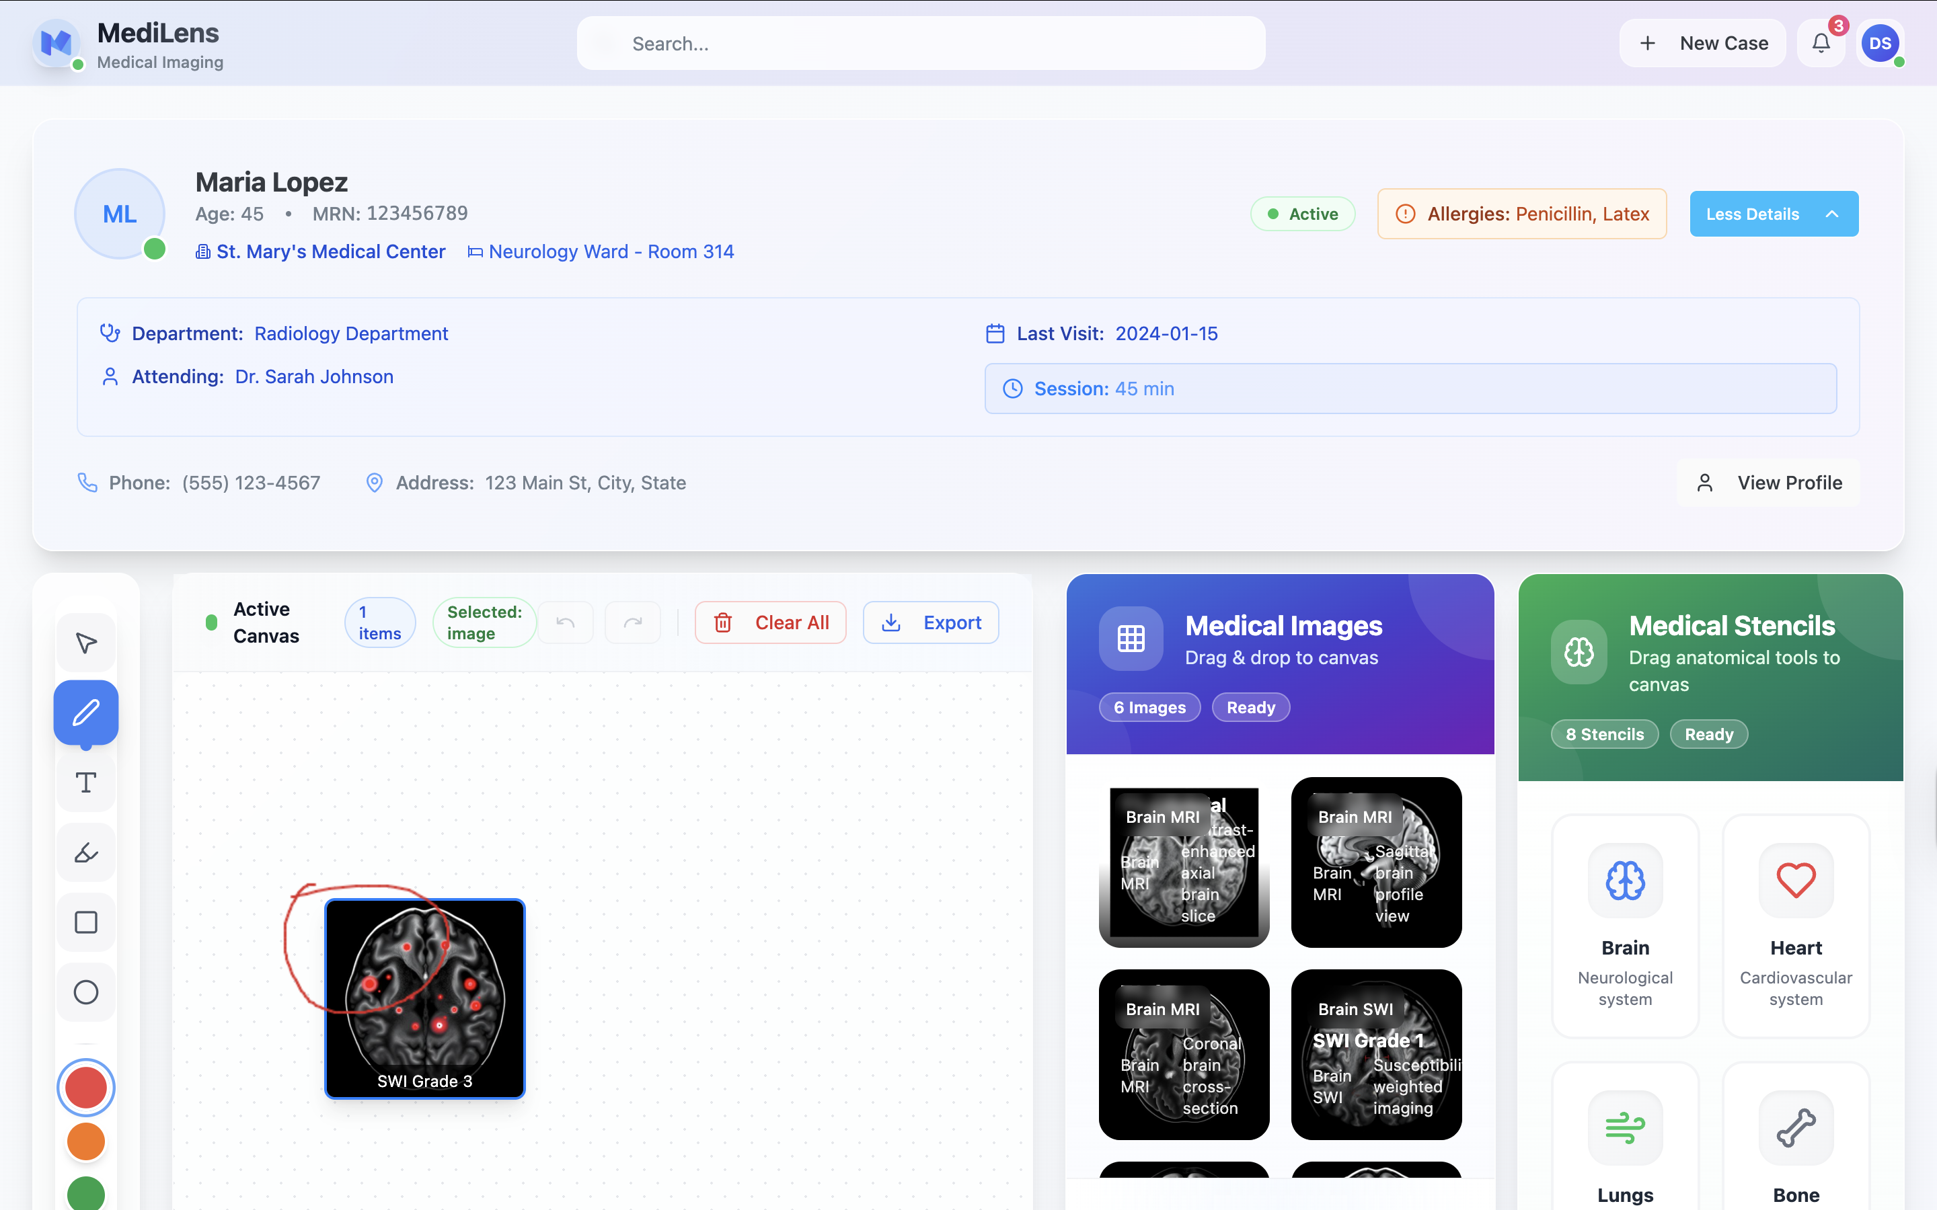This screenshot has width=1937, height=1210.
Task: Open View Profile
Action: 1769,483
